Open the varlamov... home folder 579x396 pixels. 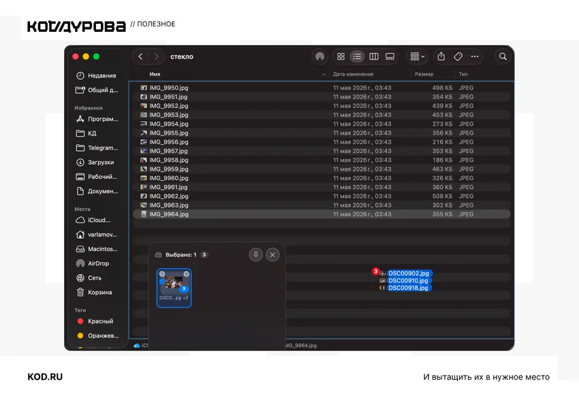point(97,235)
